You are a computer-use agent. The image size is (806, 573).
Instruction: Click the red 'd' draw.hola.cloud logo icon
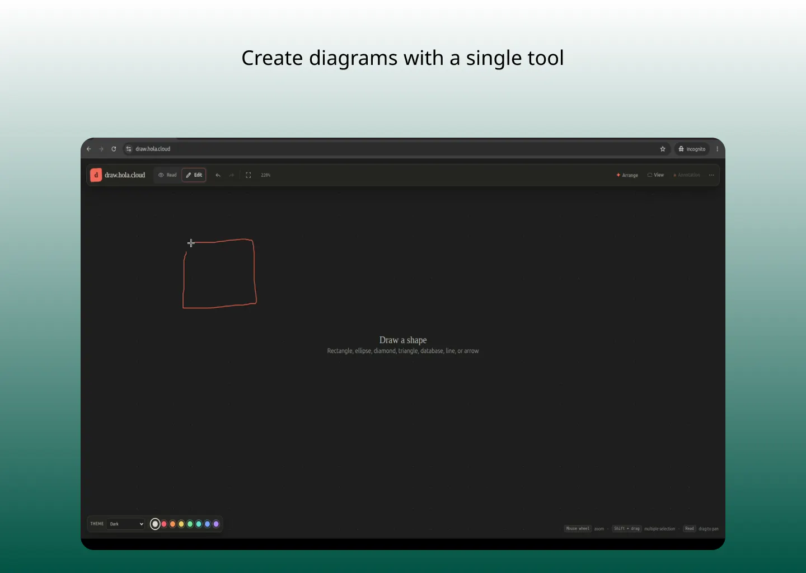[96, 175]
